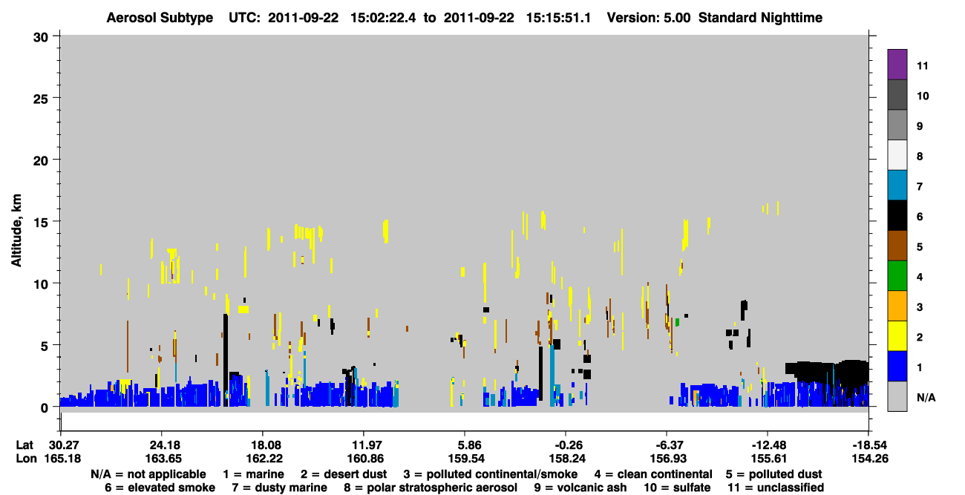965x495 pixels.
Task: Click the purple color swatch labeled 11
Action: coord(897,65)
